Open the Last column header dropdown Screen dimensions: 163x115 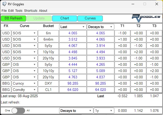73,27
